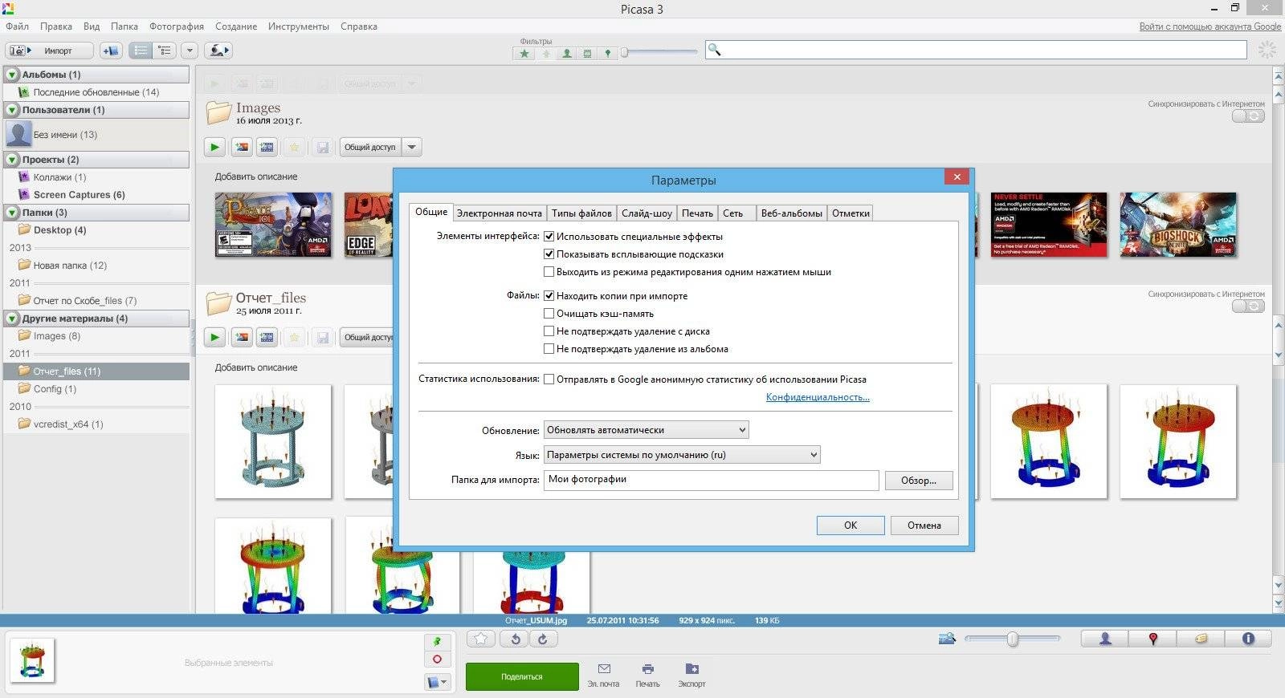Image resolution: width=1285 pixels, height=698 pixels.
Task: Check Не подтверждать удаление с диска
Action: (x=549, y=331)
